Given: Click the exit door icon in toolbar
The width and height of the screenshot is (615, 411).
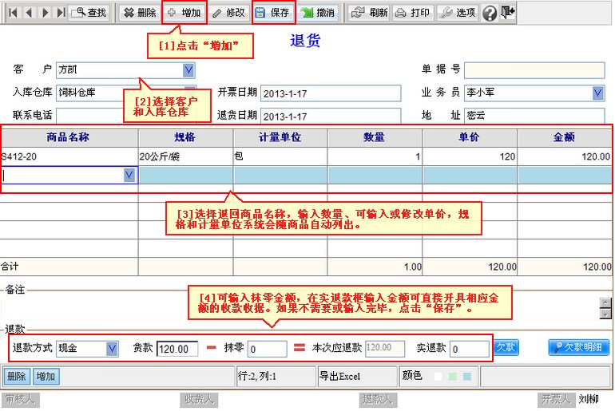Looking at the screenshot, I should (508, 13).
